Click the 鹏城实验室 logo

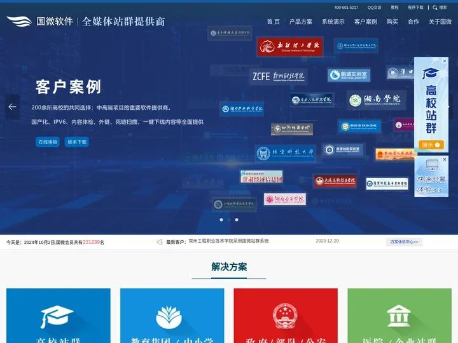(349, 75)
